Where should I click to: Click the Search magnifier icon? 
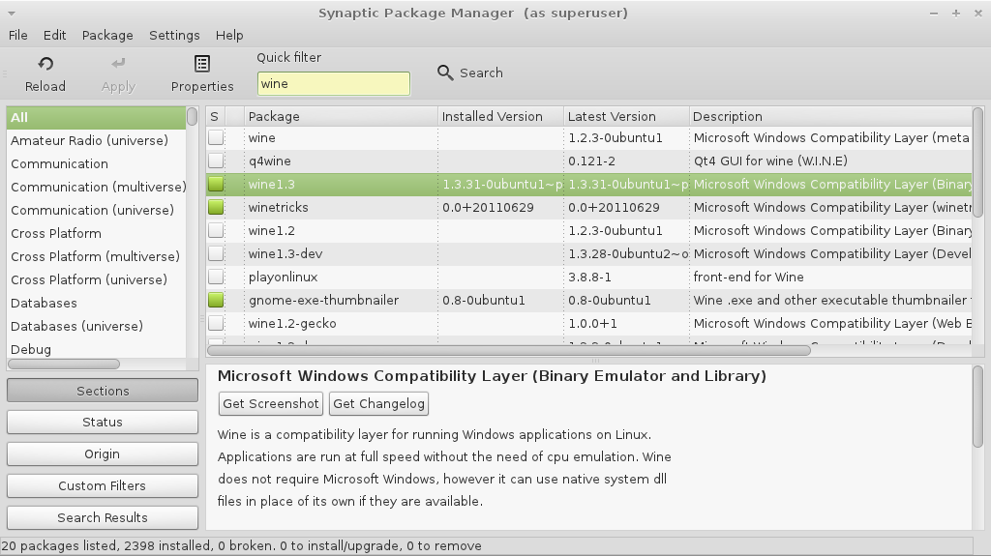tap(445, 73)
